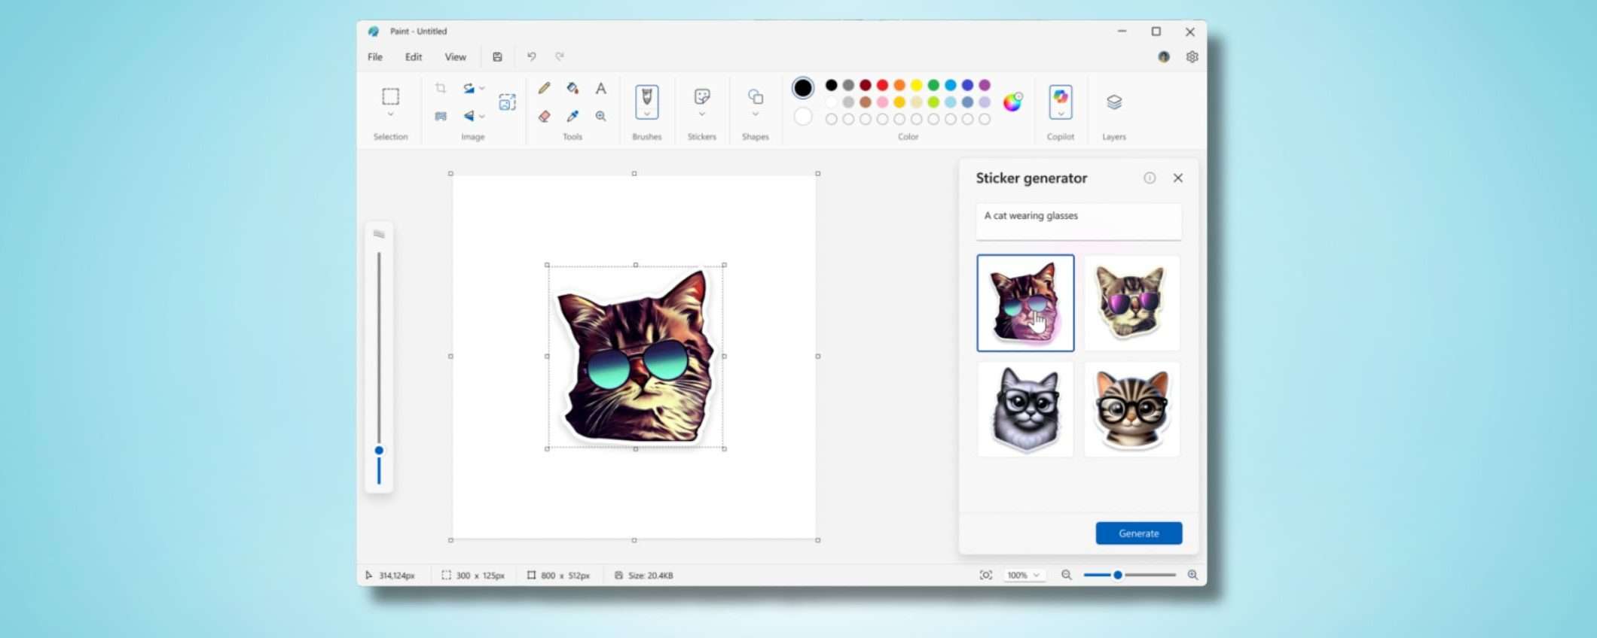This screenshot has height=638, width=1597.
Task: Expand the Selection tool dropdown
Action: point(390,114)
